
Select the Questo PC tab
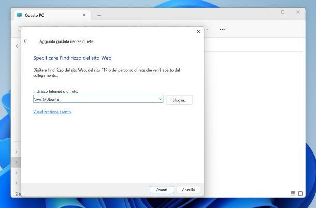click(52, 15)
